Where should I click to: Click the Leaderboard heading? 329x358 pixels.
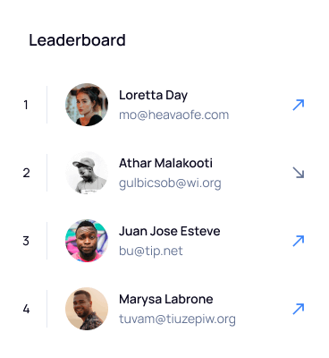click(x=77, y=40)
